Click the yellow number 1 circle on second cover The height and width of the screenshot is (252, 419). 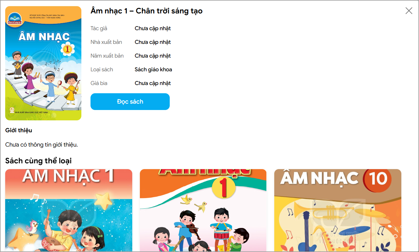pos(223,186)
